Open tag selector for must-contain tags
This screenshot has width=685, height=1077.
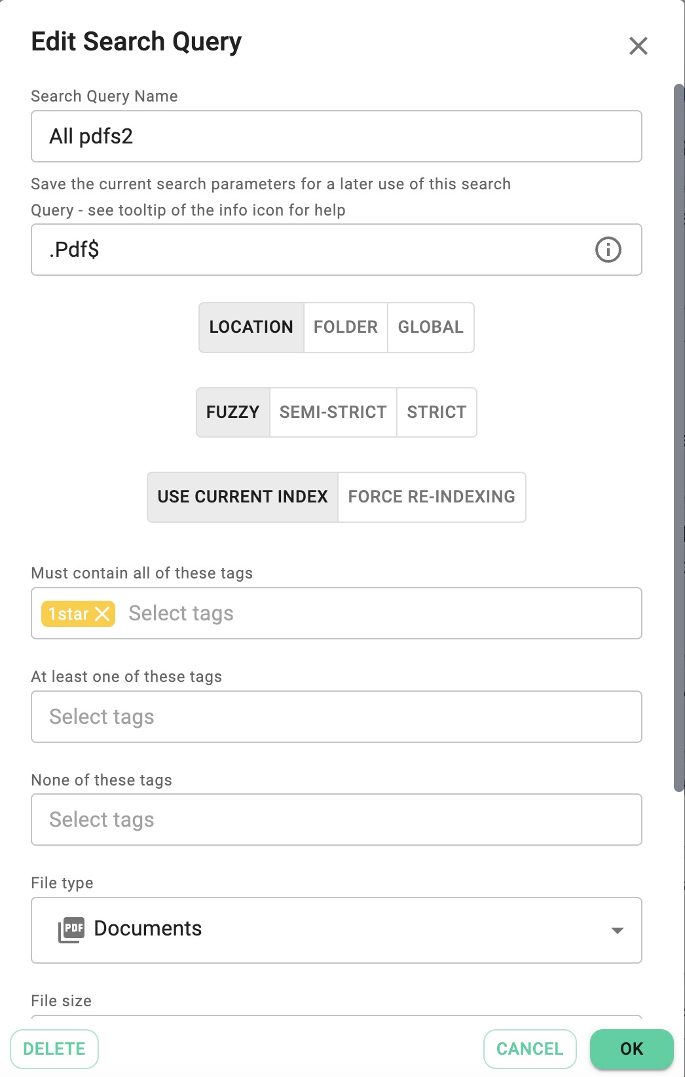pos(262,613)
